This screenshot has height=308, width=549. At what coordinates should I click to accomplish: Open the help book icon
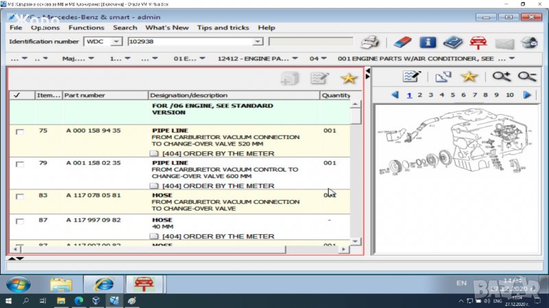(x=452, y=42)
